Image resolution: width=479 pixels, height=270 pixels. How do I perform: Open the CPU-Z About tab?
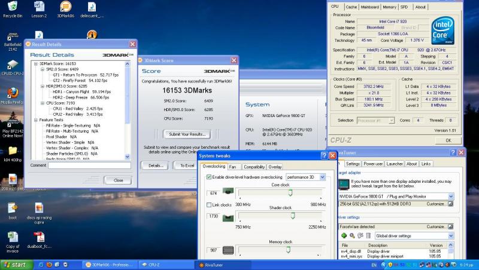point(420,7)
